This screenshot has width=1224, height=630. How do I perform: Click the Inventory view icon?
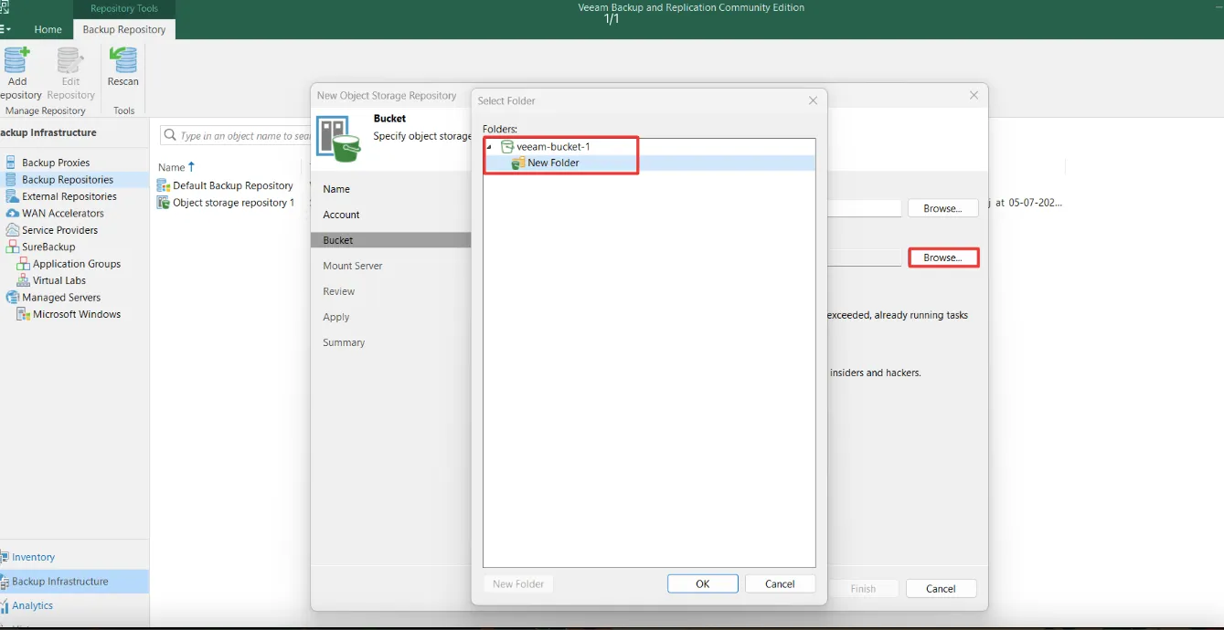(x=5, y=557)
